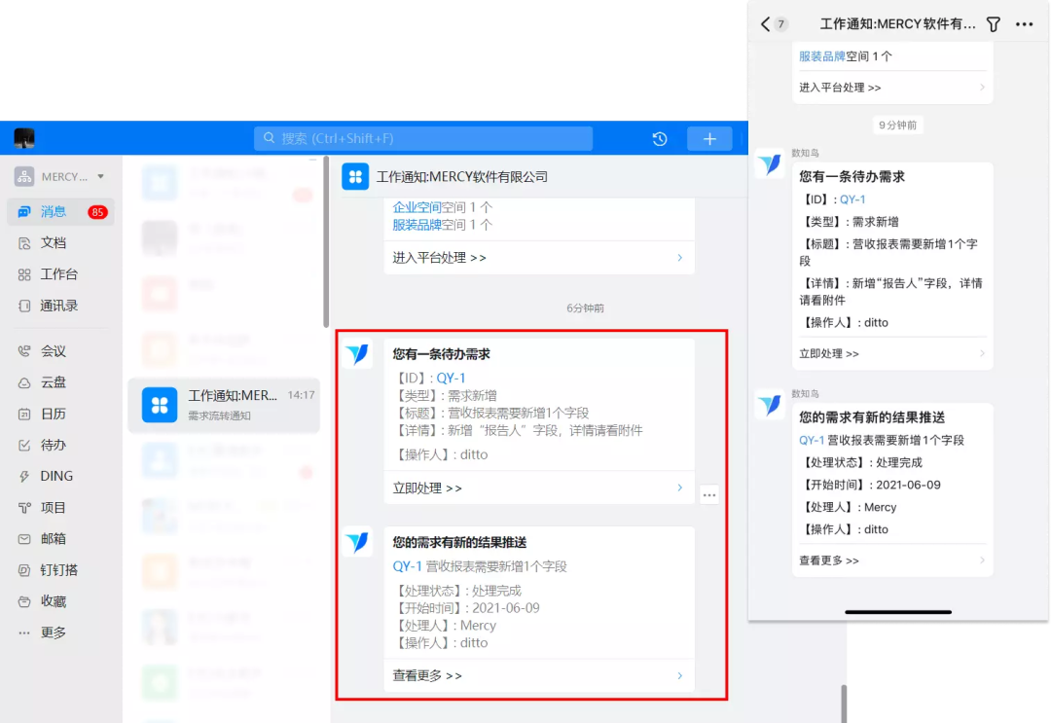Click the chevron beside desktop 查看更多
1051x723 pixels.
(x=679, y=675)
